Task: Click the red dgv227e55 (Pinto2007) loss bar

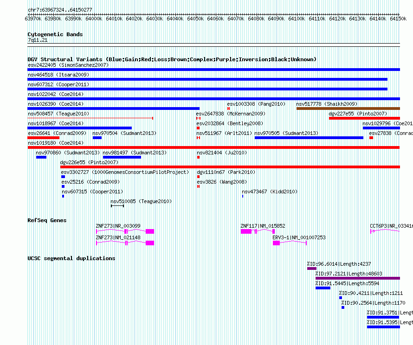Action: pos(365,118)
